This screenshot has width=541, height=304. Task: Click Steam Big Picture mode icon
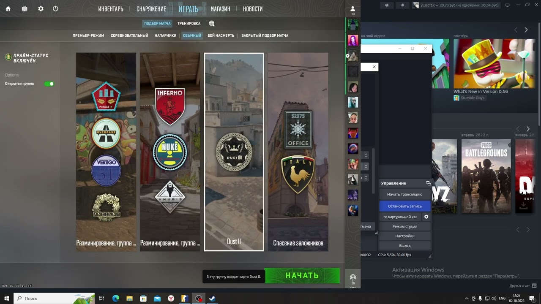click(508, 5)
